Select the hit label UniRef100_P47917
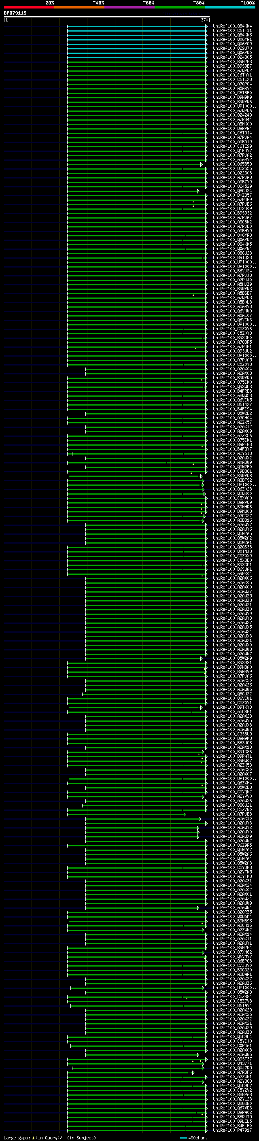Viewport: 259px width, 1141px height. tap(232, 1130)
